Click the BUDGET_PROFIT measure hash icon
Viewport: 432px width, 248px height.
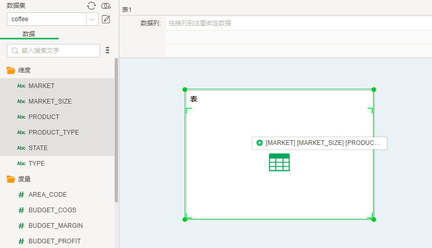coord(21,241)
